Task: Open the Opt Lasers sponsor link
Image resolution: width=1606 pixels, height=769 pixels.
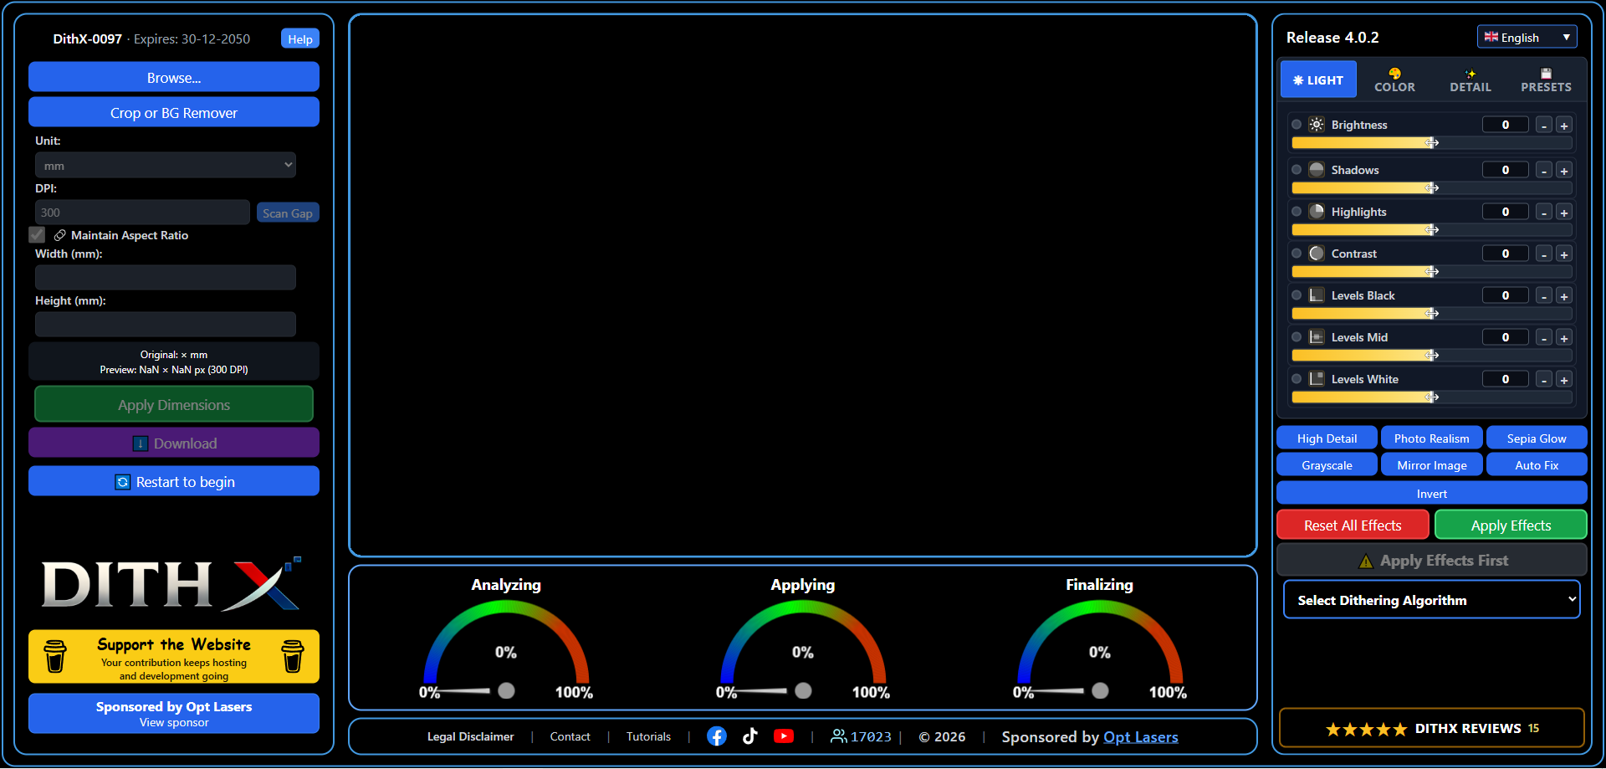Action: click(x=1141, y=736)
